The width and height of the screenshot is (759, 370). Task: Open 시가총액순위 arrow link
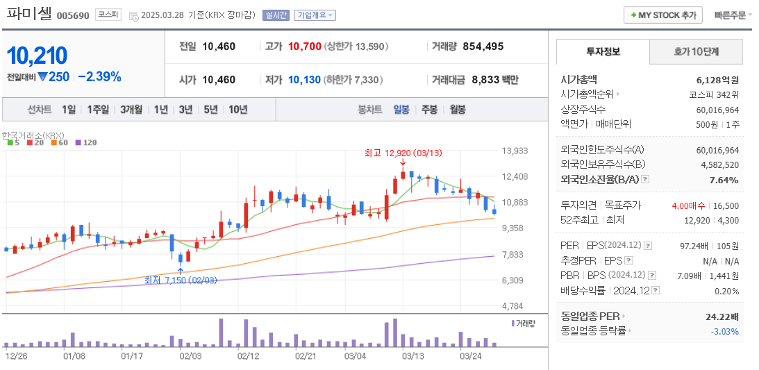click(618, 94)
